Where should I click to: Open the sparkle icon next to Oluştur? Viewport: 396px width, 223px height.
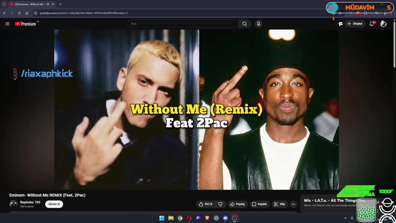coord(340,24)
